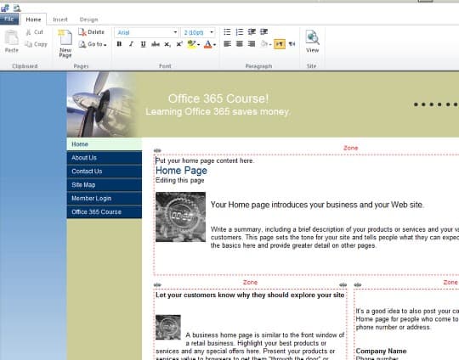Open the highlight color dropdown arrow
The image size is (459, 360).
199,44
